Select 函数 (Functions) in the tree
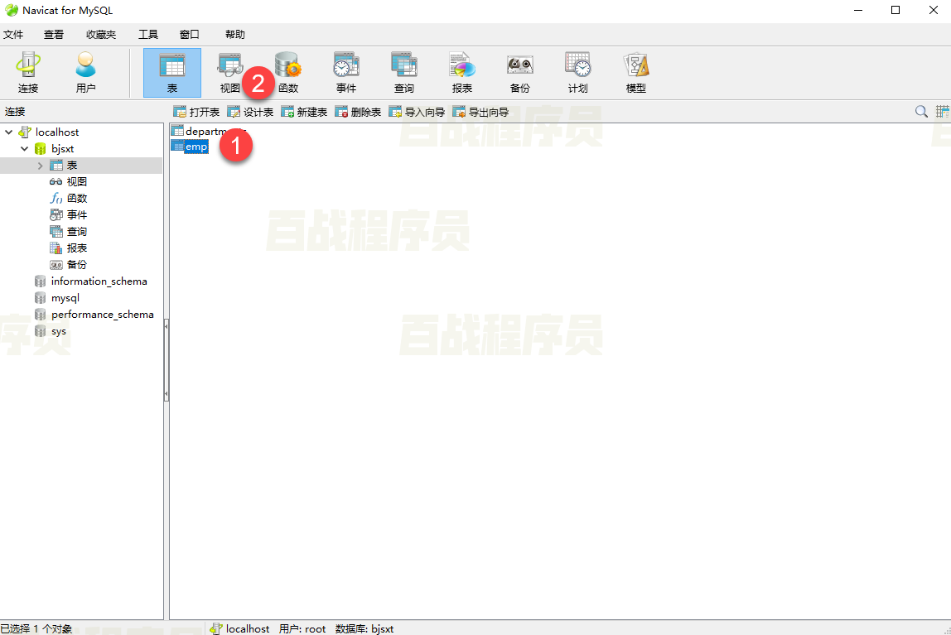This screenshot has height=635, width=951. pyautogui.click(x=76, y=198)
